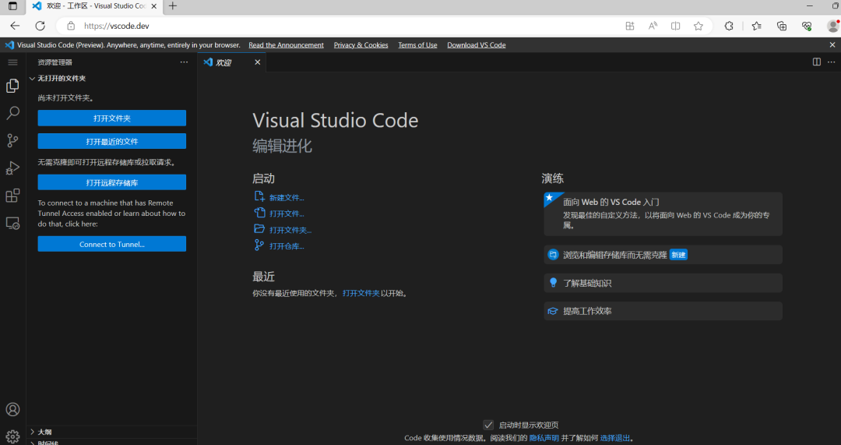Open Download VS Code link
Viewport: 841px width, 445px height.
477,45
